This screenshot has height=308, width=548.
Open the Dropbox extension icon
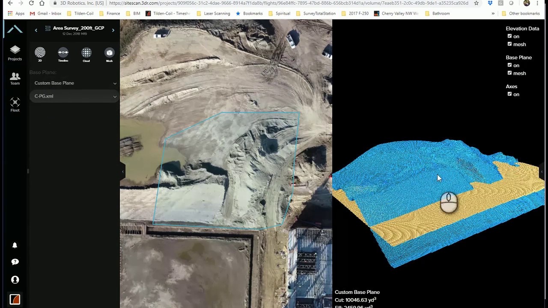point(489,3)
